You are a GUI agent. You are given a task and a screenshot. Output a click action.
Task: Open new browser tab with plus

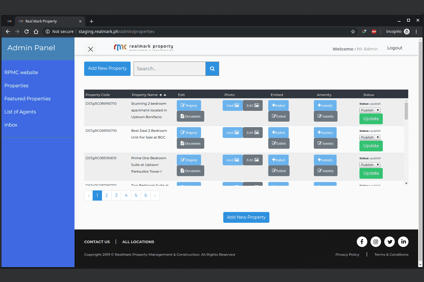tap(91, 21)
